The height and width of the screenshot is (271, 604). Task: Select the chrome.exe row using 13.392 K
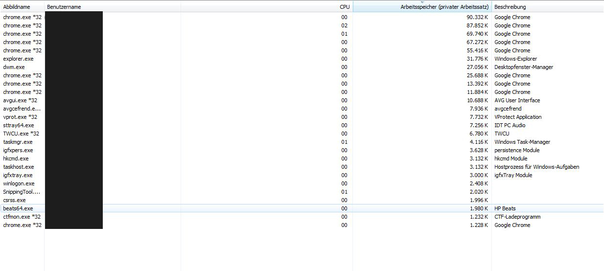pyautogui.click(x=302, y=84)
